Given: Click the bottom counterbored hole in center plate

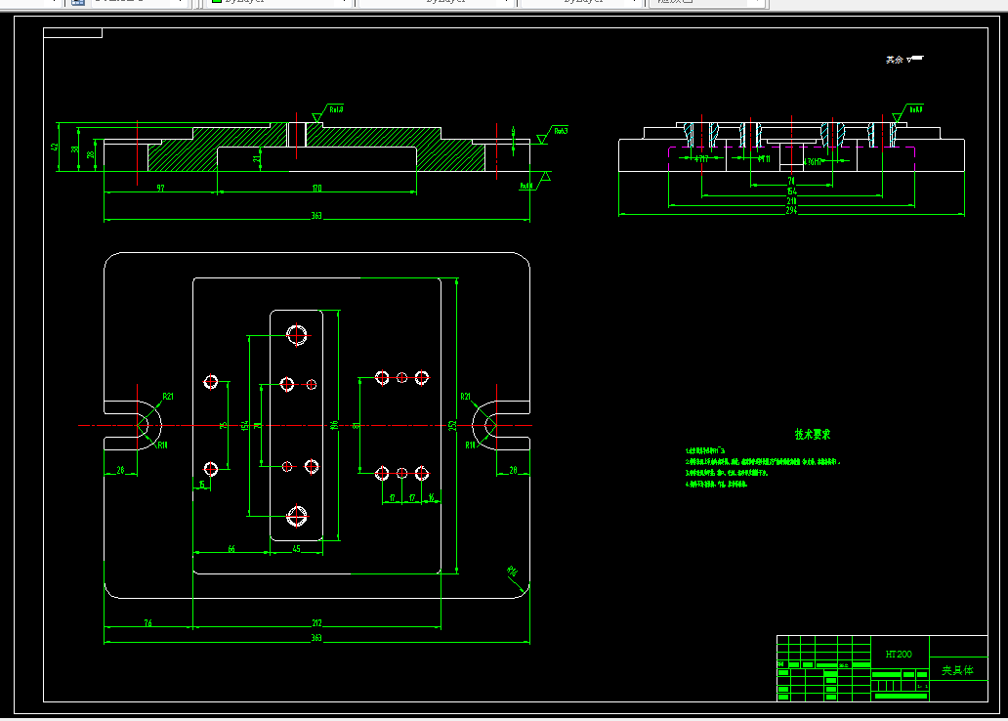Looking at the screenshot, I should coord(296,516).
